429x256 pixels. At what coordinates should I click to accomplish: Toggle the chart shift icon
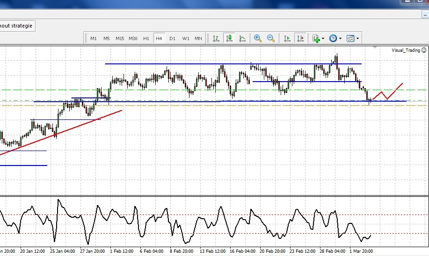pos(300,38)
